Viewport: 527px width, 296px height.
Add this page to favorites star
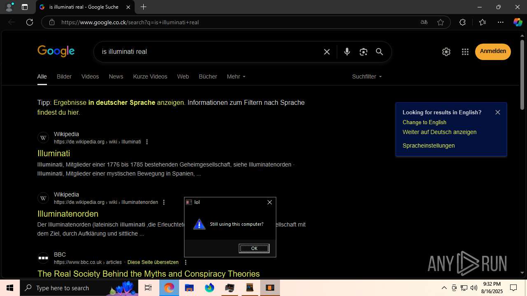441,22
